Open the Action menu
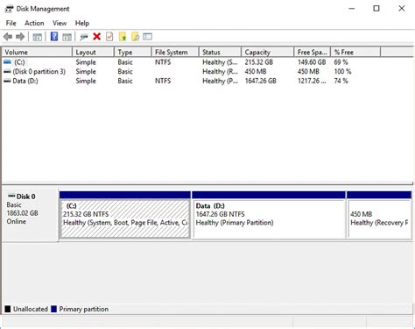This screenshot has width=415, height=329. (34, 23)
